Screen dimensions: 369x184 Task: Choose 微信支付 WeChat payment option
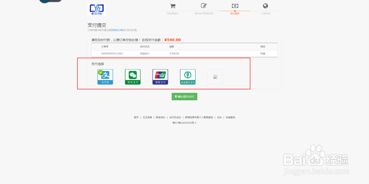pos(133,77)
